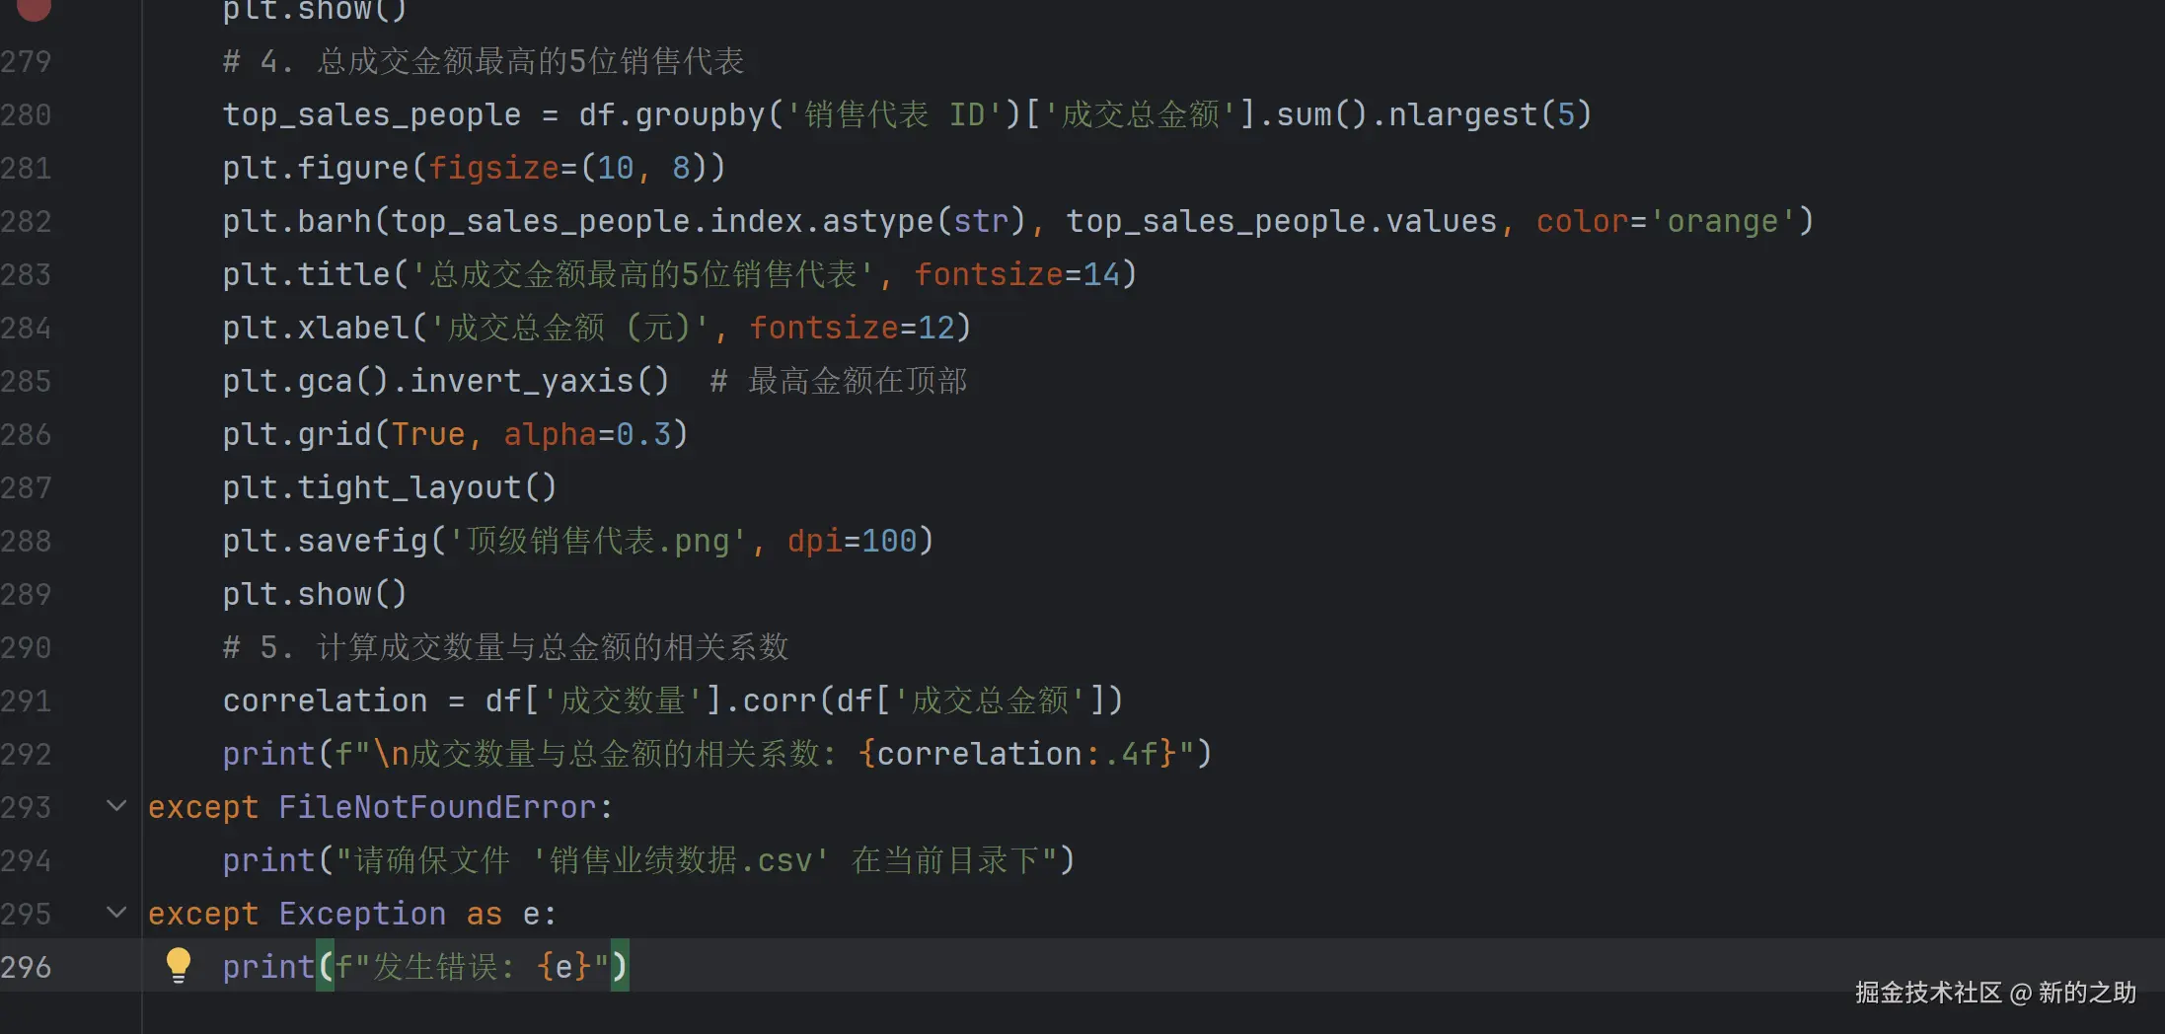Screen dimensions: 2165x1034
Task: Collapse the except Exception as e block
Action: click(115, 913)
